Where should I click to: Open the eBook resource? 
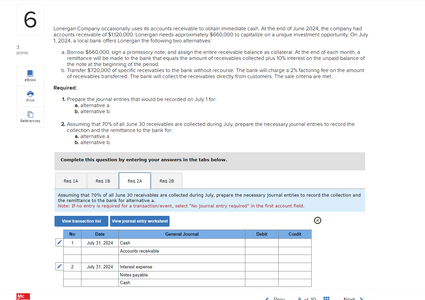tap(30, 76)
